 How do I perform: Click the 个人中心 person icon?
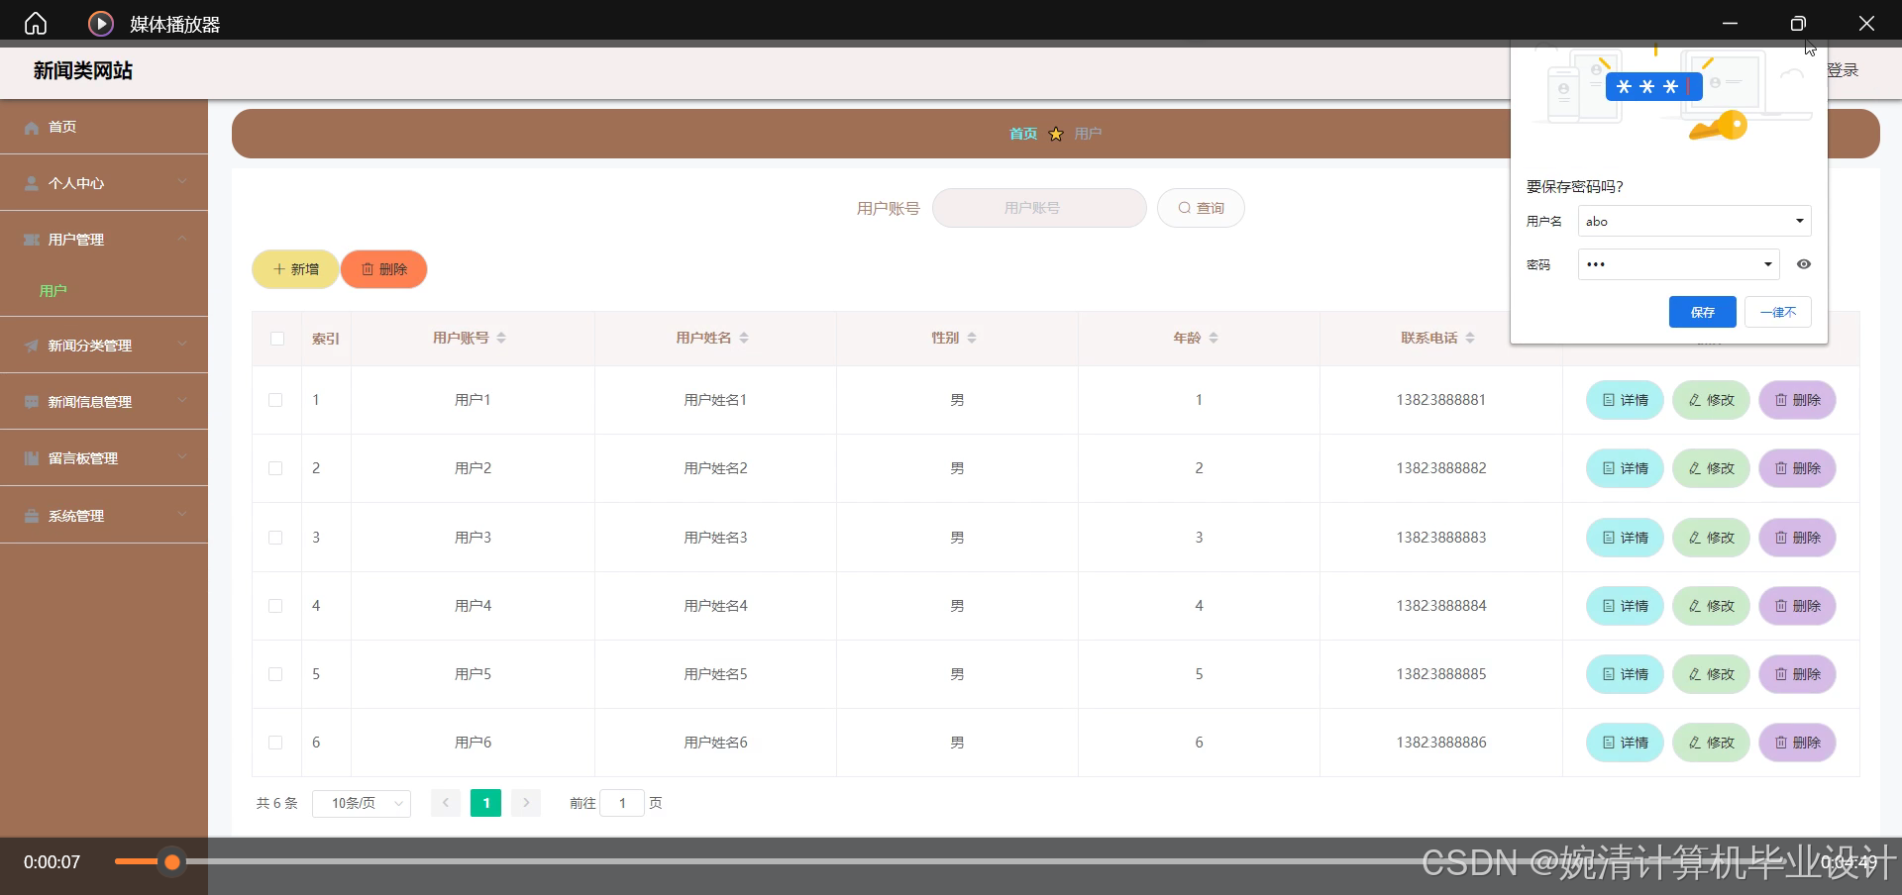coord(32,183)
